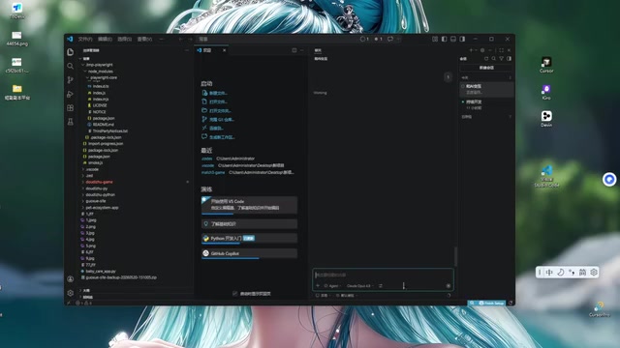
Task: Open the Edit menu
Action: [105, 39]
